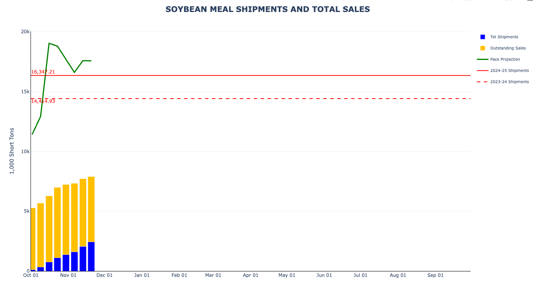Click the 20k y-axis tick label
The height and width of the screenshot is (290, 539).
click(x=26, y=32)
